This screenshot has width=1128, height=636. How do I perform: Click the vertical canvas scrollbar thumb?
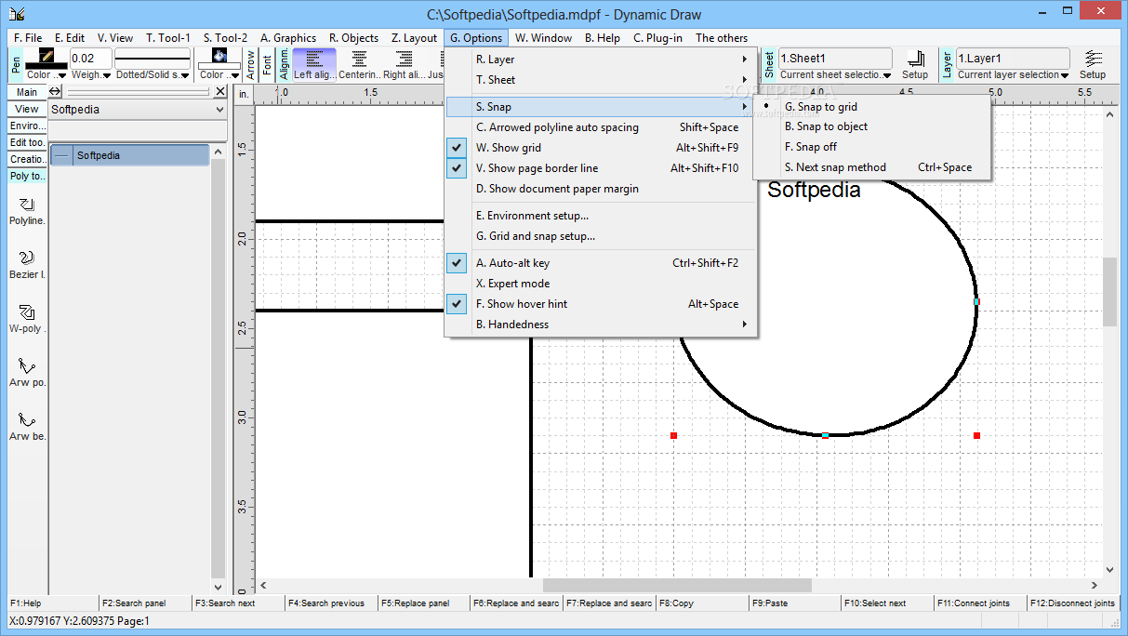(x=1110, y=292)
